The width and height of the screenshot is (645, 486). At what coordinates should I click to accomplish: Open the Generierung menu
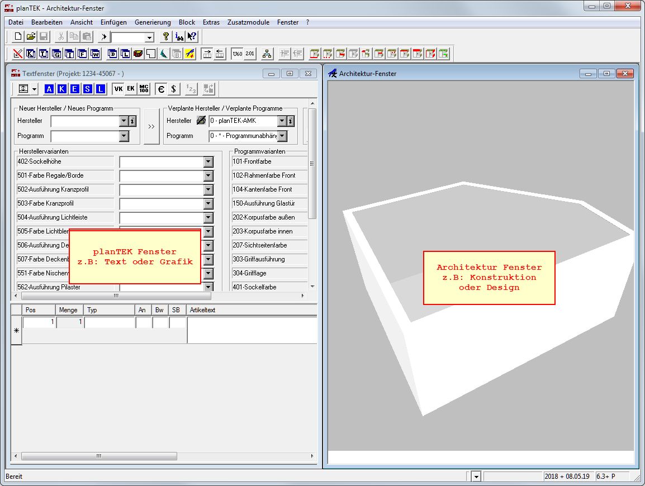(153, 22)
